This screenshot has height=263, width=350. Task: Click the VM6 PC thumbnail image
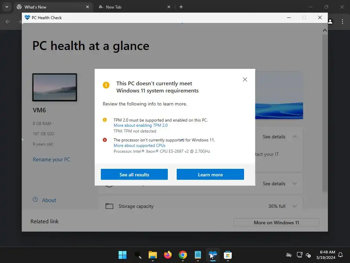pyautogui.click(x=55, y=87)
